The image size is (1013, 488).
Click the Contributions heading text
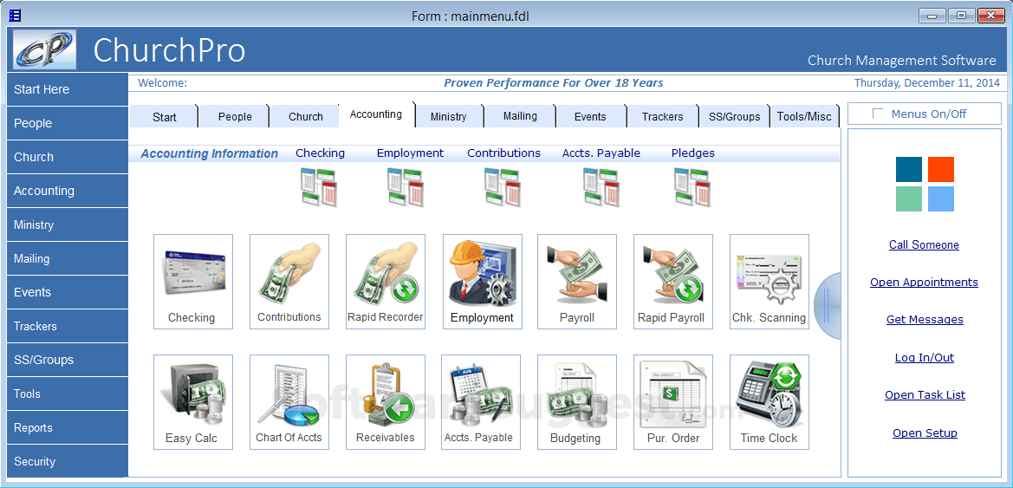coord(504,153)
